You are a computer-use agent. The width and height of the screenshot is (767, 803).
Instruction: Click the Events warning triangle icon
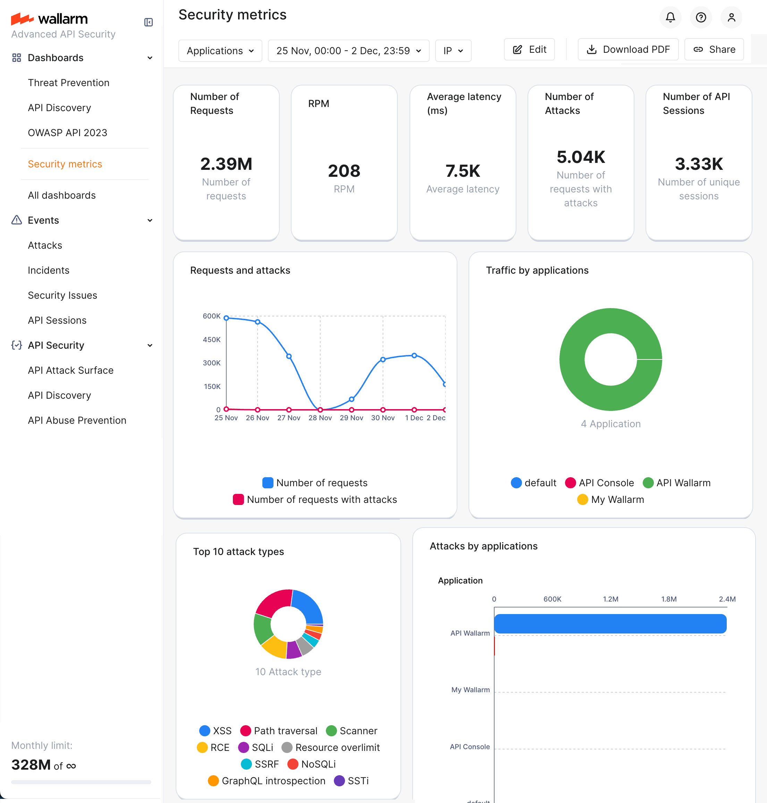point(16,220)
